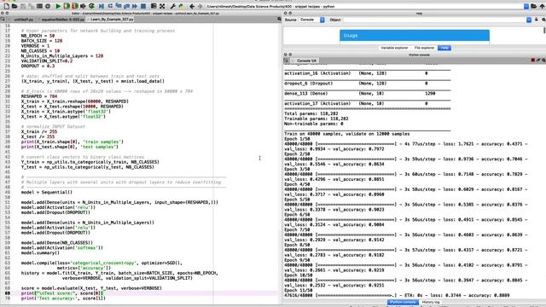Click the Save file toolbar icon

pos(23,6)
